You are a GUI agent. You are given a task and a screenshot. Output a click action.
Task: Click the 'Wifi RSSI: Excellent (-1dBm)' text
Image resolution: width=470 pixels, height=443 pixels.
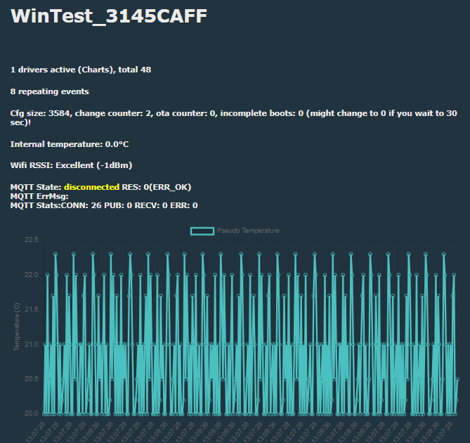click(72, 165)
